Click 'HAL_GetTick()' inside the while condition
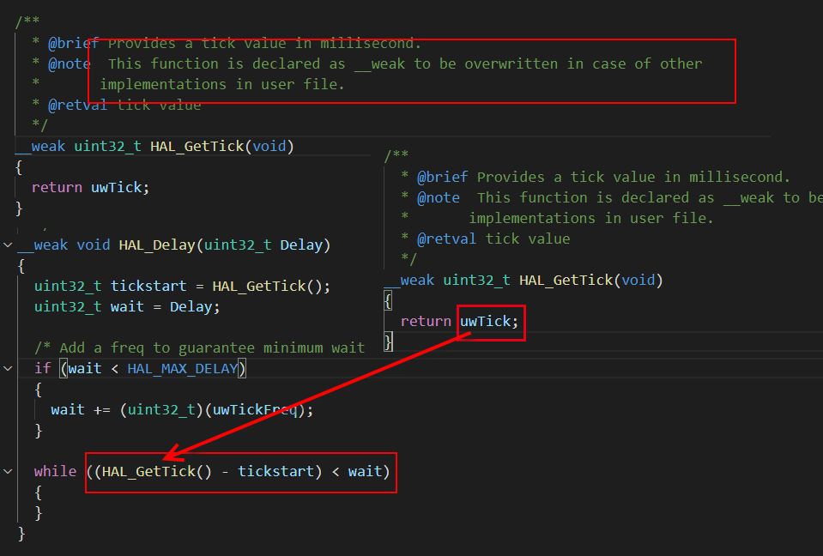The height and width of the screenshot is (556, 823). click(x=156, y=472)
